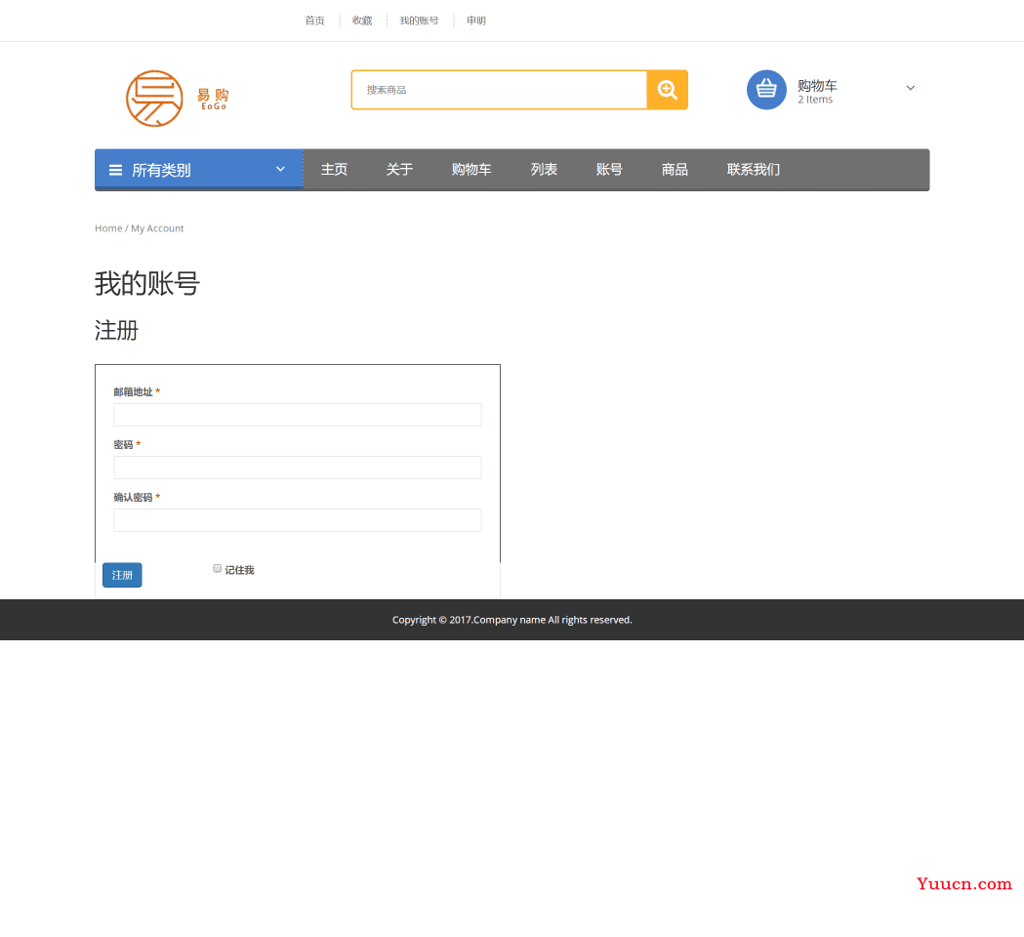Image resolution: width=1024 pixels, height=937 pixels.
Task: Click the My Account breadcrumb text
Action: [157, 228]
